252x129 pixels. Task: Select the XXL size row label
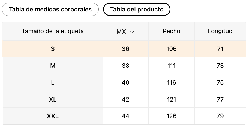click(53, 116)
